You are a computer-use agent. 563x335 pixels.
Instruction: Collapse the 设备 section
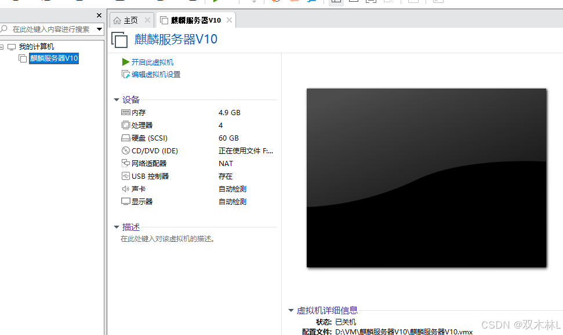click(117, 100)
